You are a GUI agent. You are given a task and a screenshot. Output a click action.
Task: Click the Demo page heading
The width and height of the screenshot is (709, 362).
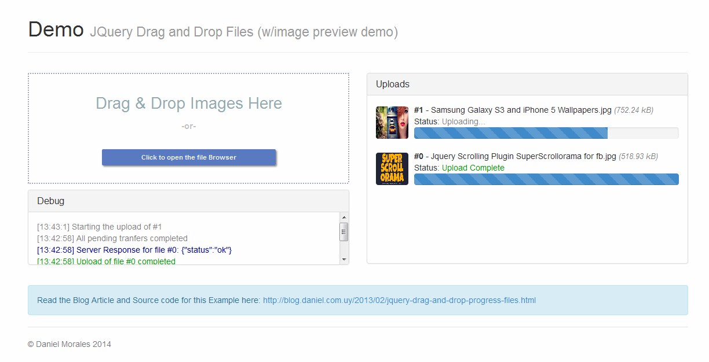click(x=56, y=30)
